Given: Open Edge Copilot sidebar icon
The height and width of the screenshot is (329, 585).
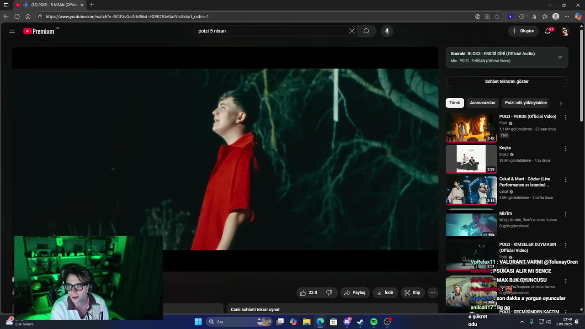Looking at the screenshot, I should (578, 16).
